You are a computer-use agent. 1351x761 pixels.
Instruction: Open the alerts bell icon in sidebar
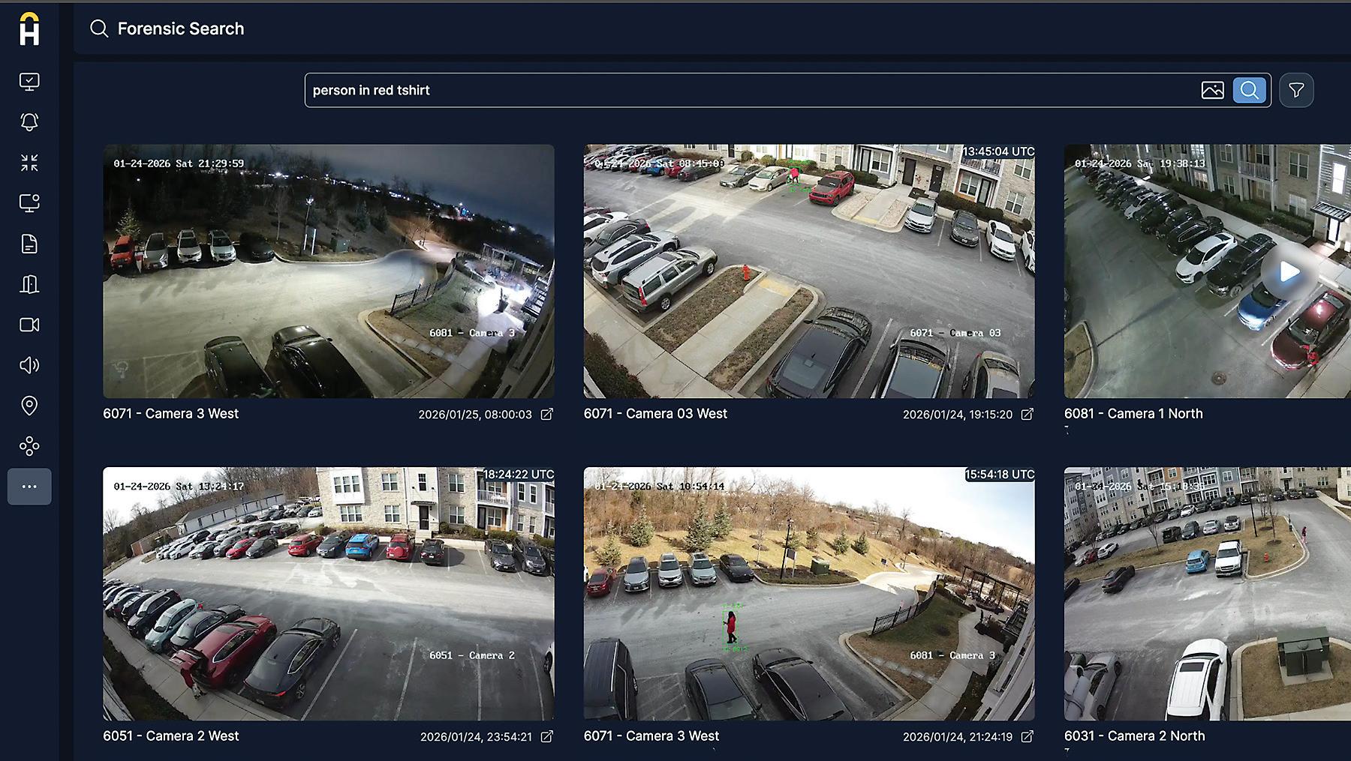pos(29,122)
